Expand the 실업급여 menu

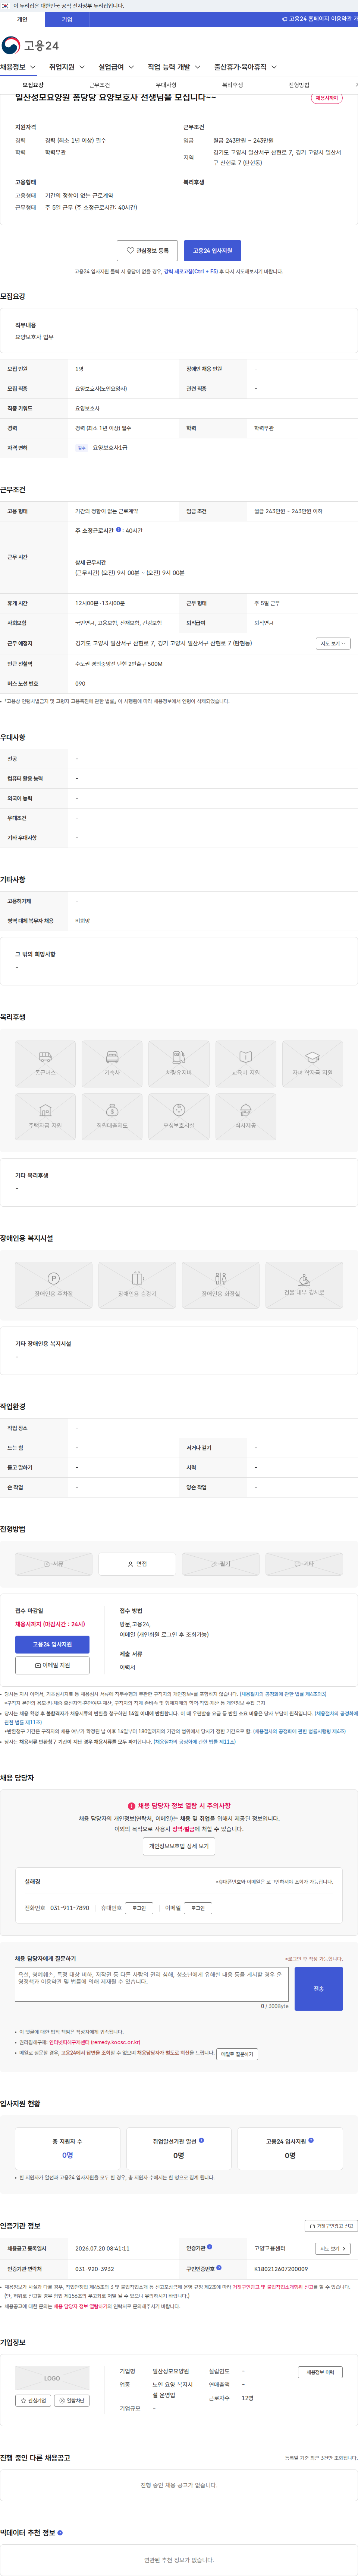pos(116,67)
